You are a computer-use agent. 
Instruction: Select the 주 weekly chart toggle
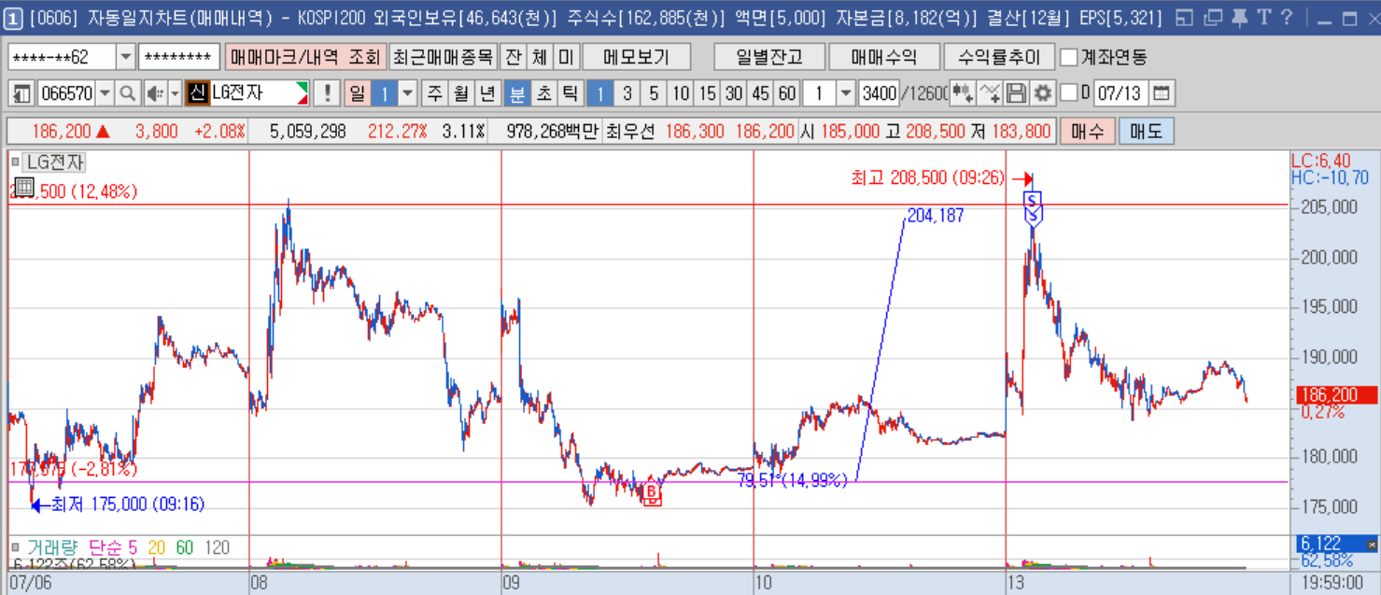pos(434,93)
